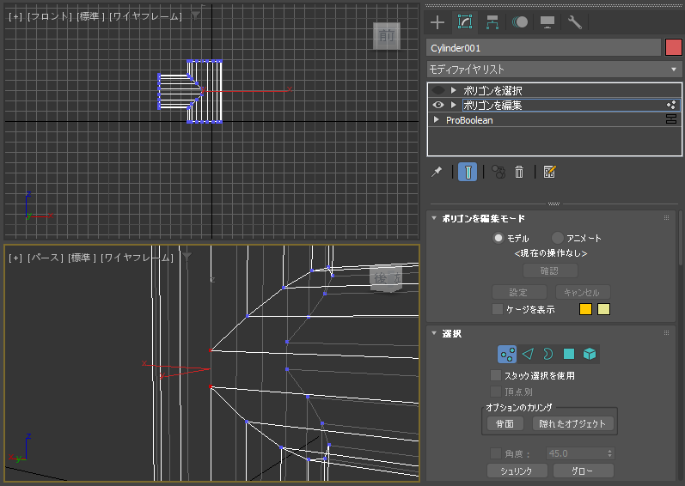This screenshot has height=486, width=685.
Task: Open the モディファイヤ リスト dropdown
Action: click(x=554, y=70)
